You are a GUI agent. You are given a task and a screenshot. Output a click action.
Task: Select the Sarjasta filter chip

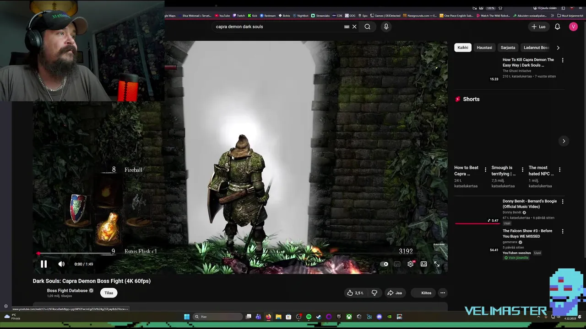pyautogui.click(x=508, y=48)
